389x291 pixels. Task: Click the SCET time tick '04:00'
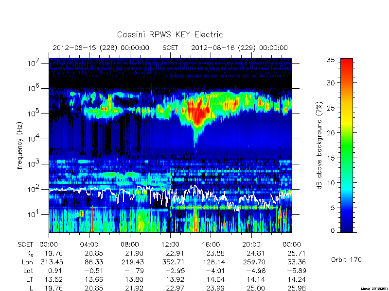point(89,244)
